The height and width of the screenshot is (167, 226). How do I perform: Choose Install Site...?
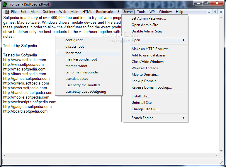point(154,96)
